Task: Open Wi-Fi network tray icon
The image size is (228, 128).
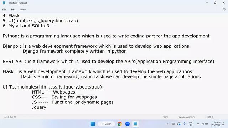Action: 198,124
